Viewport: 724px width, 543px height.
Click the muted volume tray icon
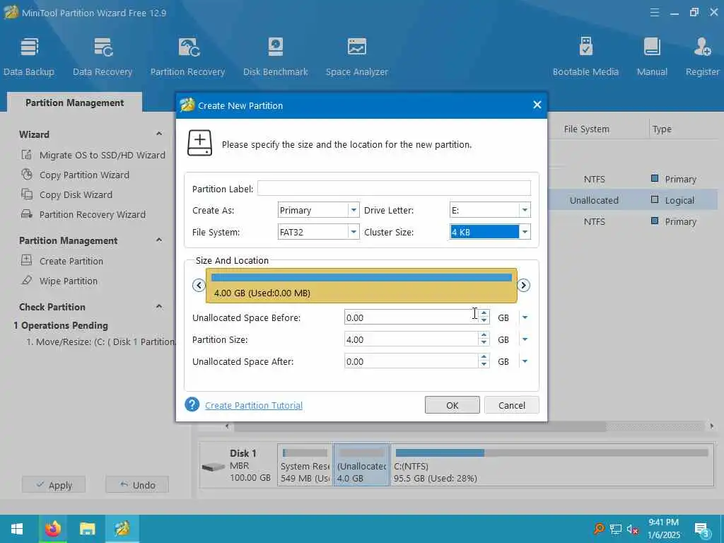(x=632, y=529)
